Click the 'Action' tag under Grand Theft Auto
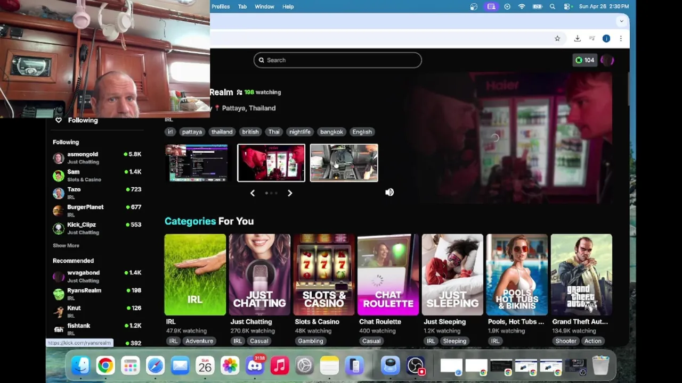The height and width of the screenshot is (383, 682). tap(592, 341)
